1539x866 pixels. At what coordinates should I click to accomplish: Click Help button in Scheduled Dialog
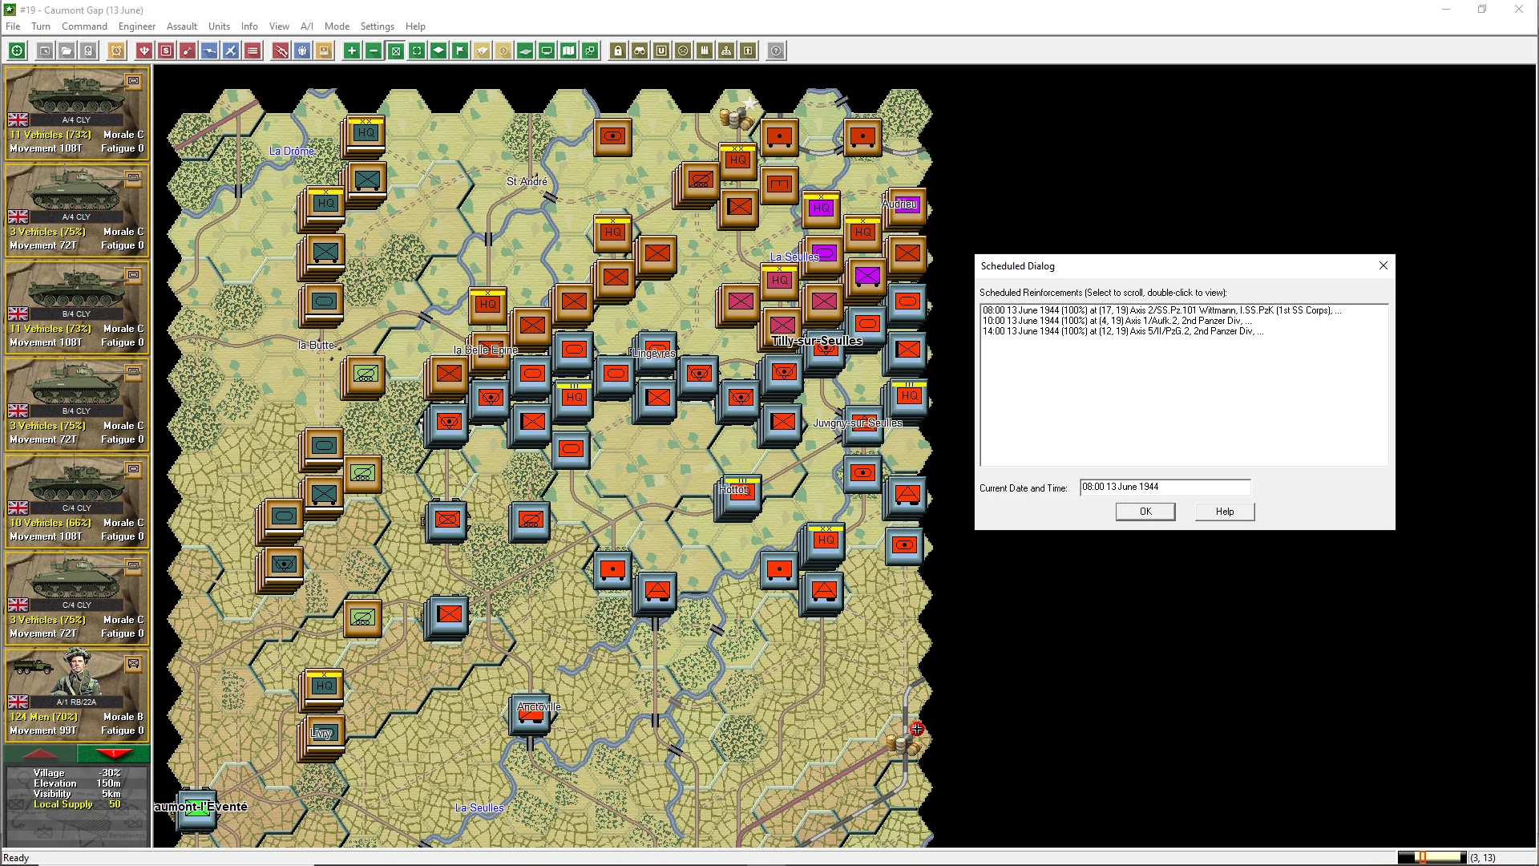[1225, 512]
